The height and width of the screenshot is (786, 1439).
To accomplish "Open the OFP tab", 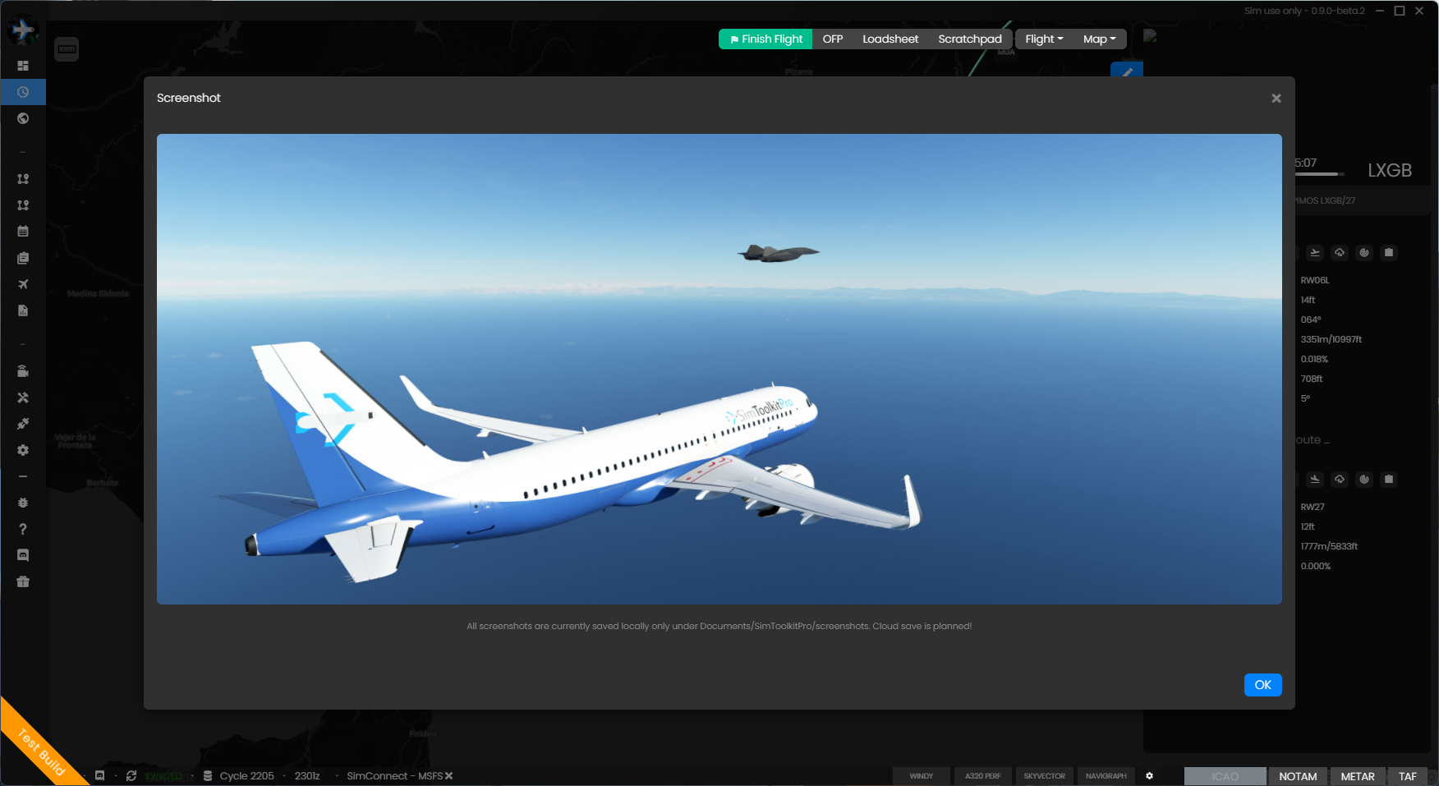I will (x=833, y=39).
